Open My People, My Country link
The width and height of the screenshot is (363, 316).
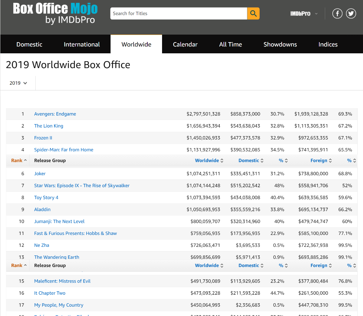pos(59,305)
